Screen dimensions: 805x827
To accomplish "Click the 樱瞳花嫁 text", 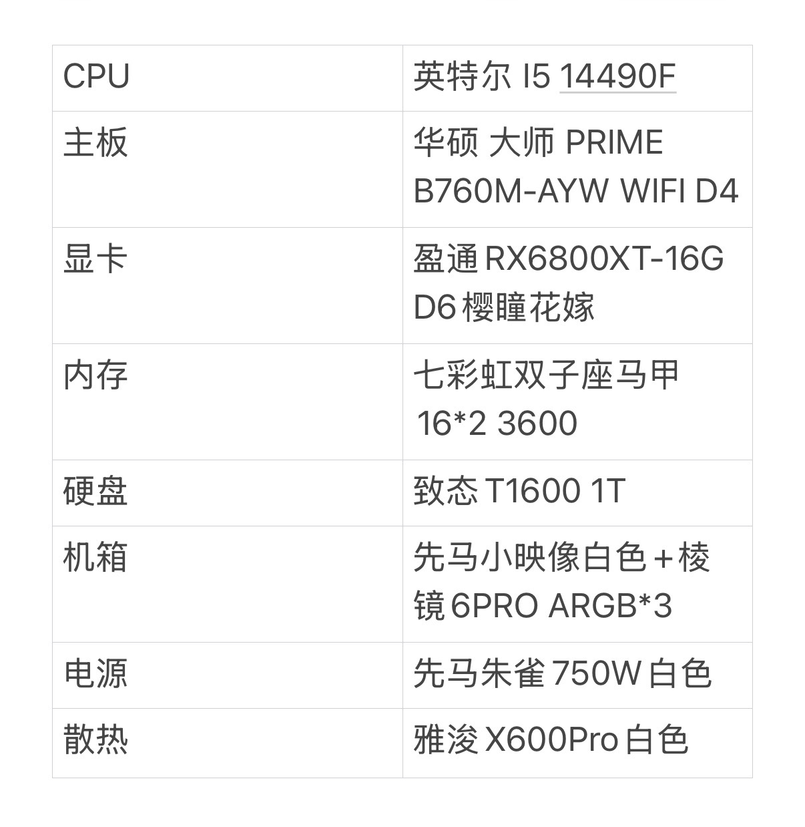I will tap(527, 308).
